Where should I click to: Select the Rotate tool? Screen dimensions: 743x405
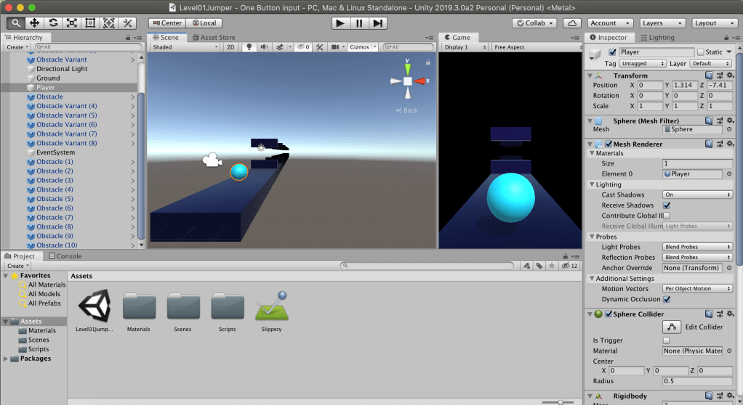(53, 23)
